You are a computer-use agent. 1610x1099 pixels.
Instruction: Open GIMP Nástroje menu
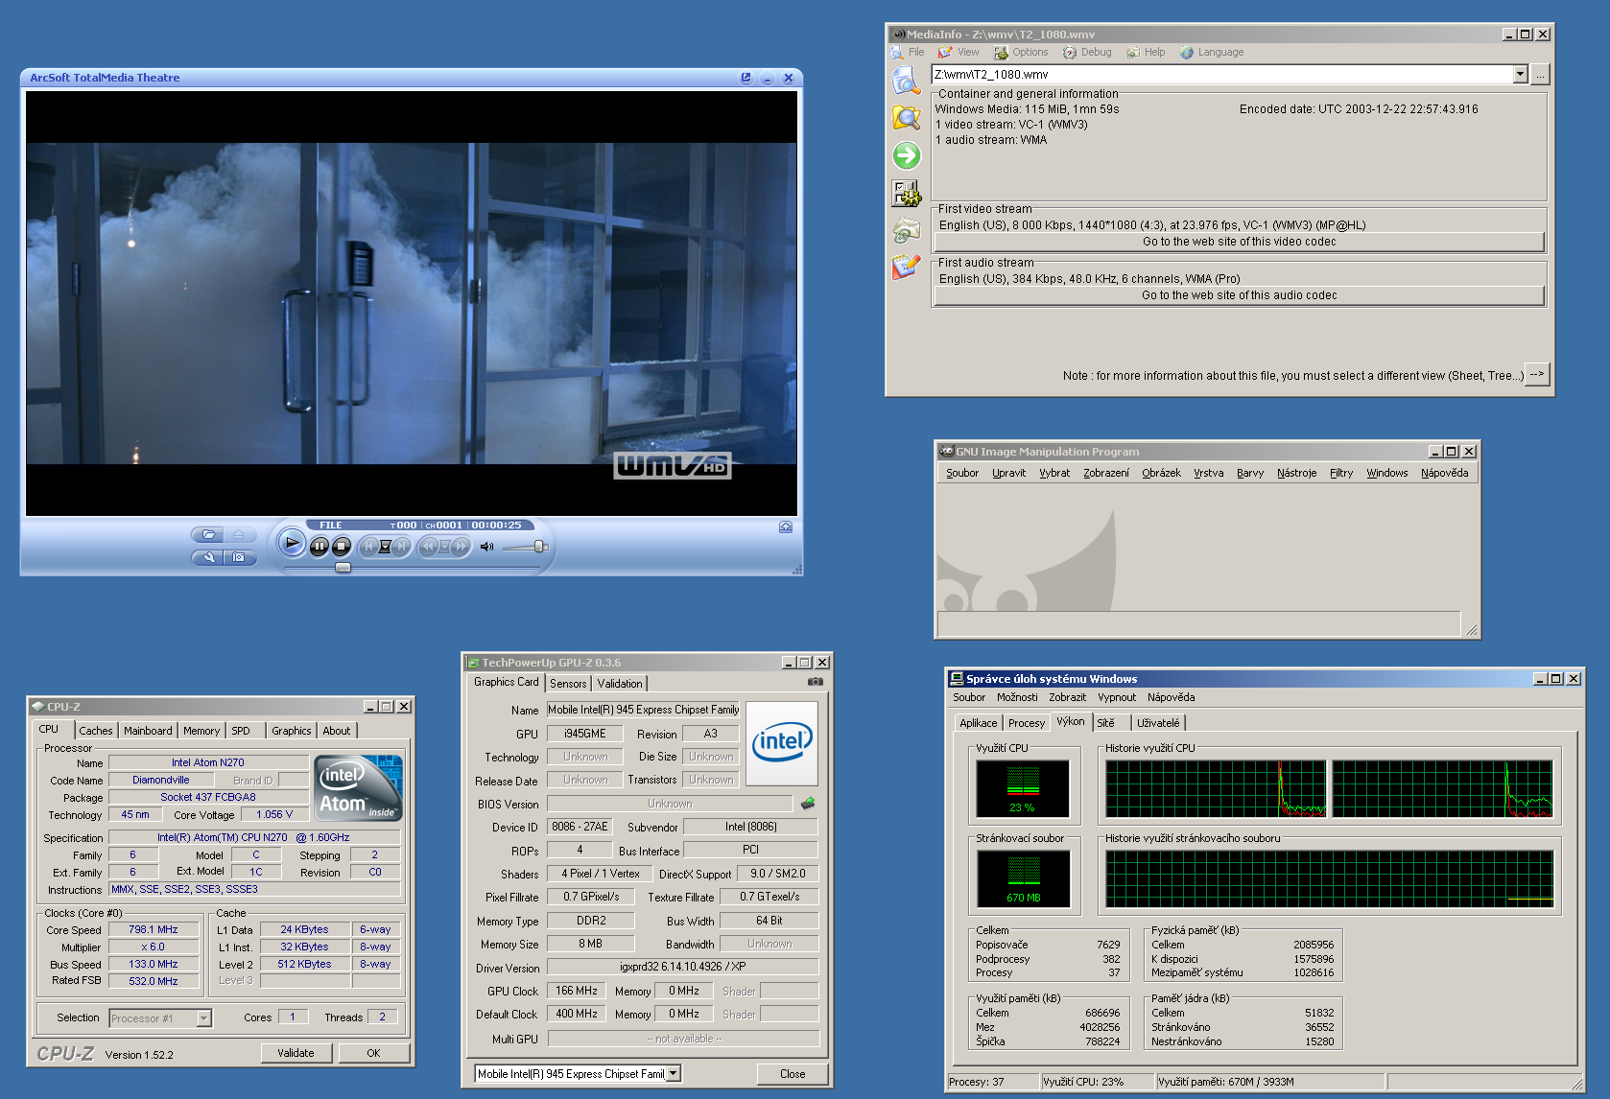(1296, 473)
